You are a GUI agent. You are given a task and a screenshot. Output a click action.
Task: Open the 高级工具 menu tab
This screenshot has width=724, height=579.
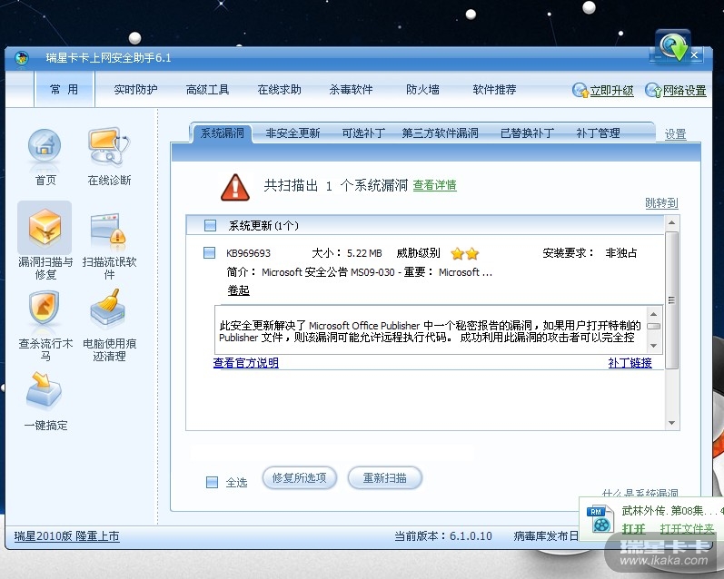tap(207, 90)
